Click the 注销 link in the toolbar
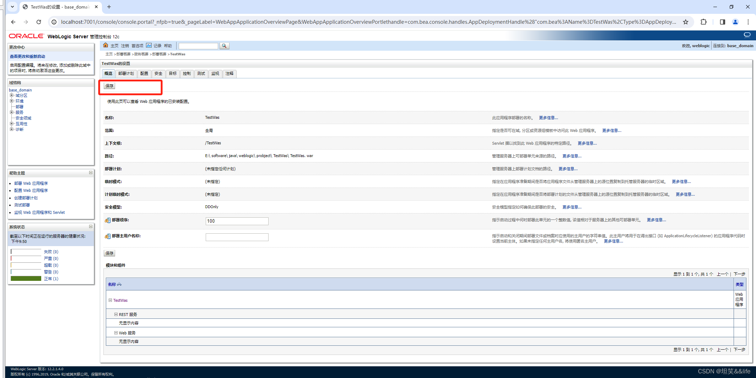 coord(125,46)
